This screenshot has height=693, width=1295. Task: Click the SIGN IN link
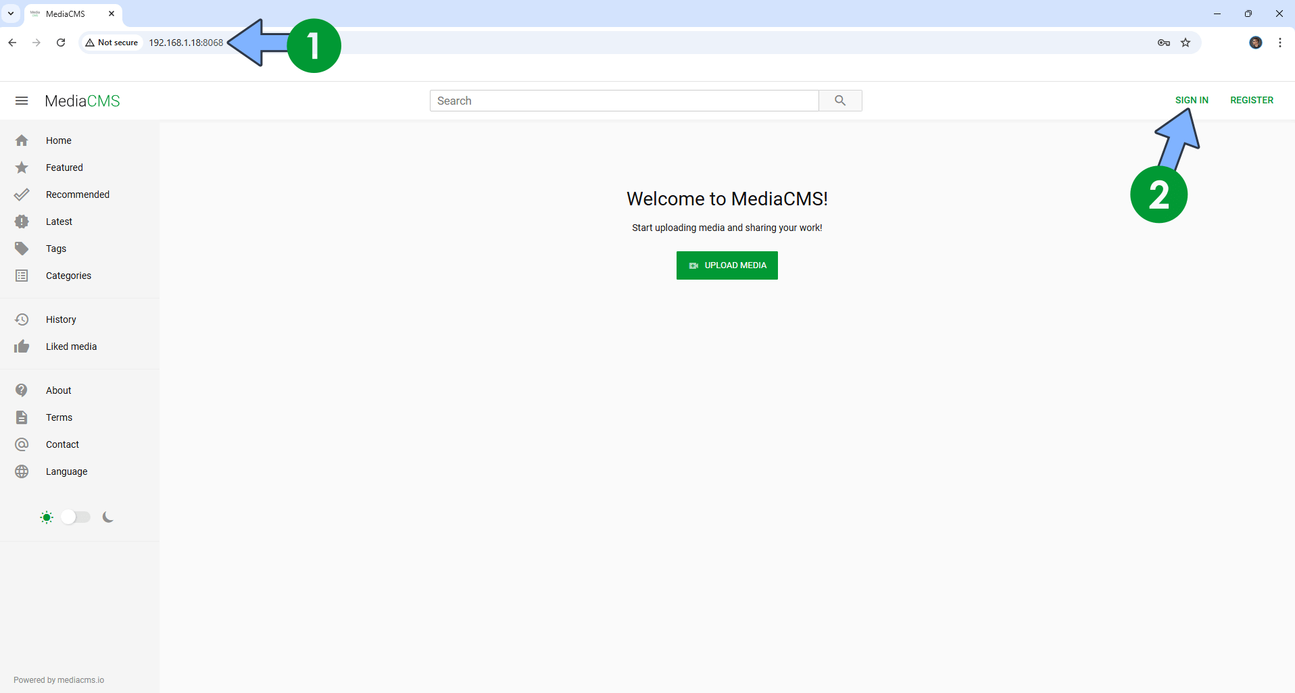coord(1192,100)
